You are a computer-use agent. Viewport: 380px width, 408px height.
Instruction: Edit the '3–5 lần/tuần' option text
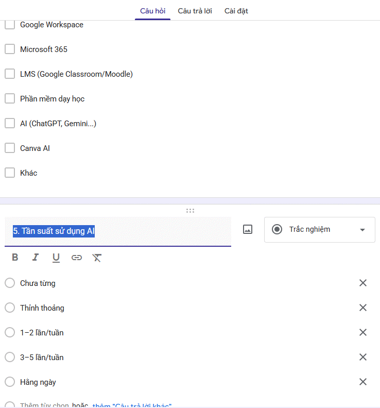(x=42, y=358)
